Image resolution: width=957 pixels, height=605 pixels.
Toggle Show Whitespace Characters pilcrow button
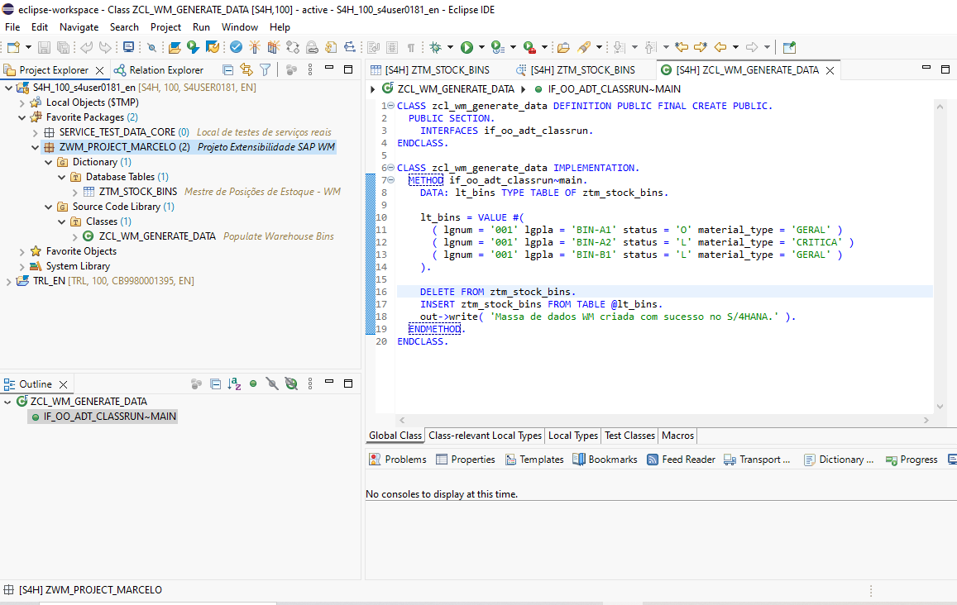pyautogui.click(x=411, y=47)
